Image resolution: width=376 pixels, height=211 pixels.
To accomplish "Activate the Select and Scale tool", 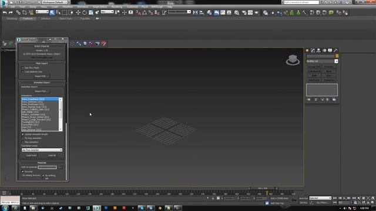I will pos(91,12).
